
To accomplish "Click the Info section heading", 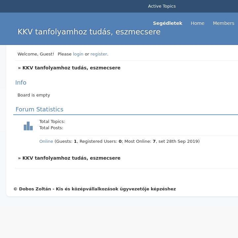I will [21, 83].
